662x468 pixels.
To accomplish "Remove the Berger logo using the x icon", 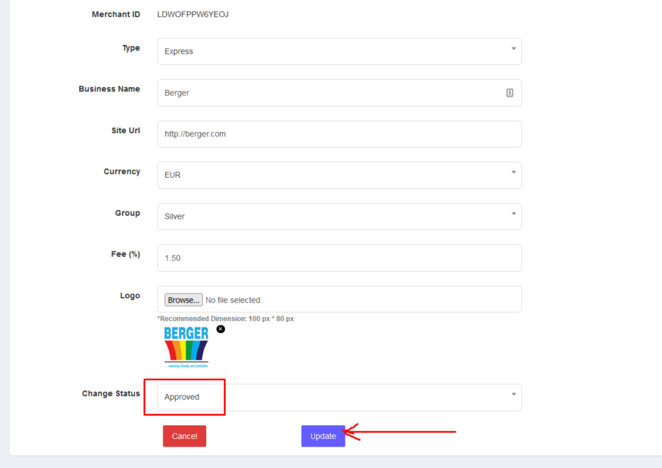I will [221, 329].
